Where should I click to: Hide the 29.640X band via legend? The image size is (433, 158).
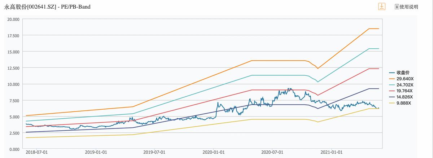(404, 79)
